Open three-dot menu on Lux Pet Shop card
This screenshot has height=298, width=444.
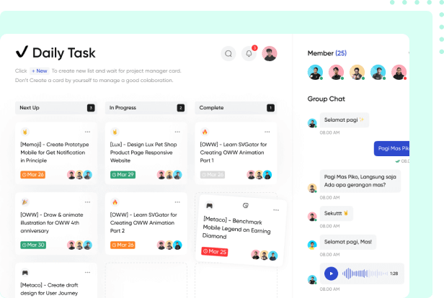[x=177, y=132]
